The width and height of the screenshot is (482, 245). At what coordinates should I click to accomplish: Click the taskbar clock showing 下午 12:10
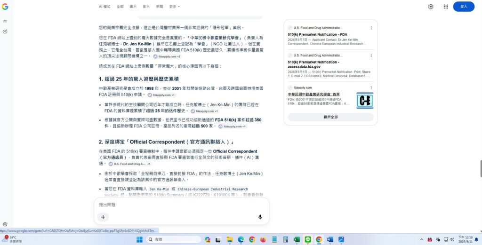pos(465,239)
